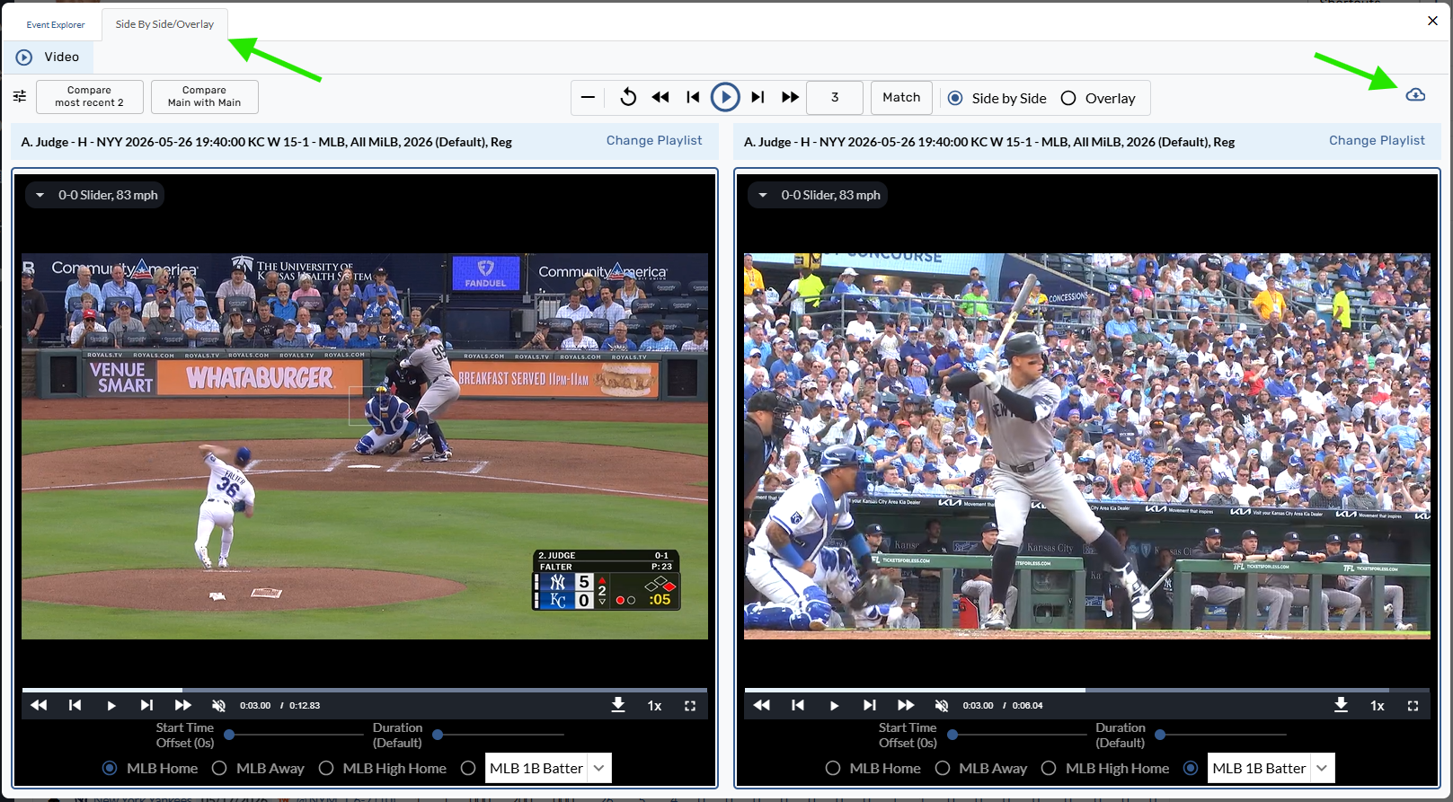Go to previous frame in left video
The height and width of the screenshot is (802, 1453).
coord(75,705)
